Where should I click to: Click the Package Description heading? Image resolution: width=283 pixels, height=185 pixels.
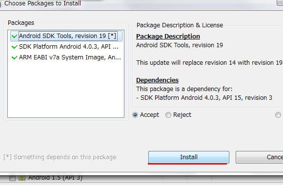[x=168, y=37]
